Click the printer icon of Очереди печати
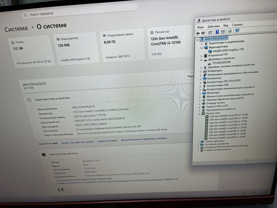The image size is (277, 208). tap(203, 103)
